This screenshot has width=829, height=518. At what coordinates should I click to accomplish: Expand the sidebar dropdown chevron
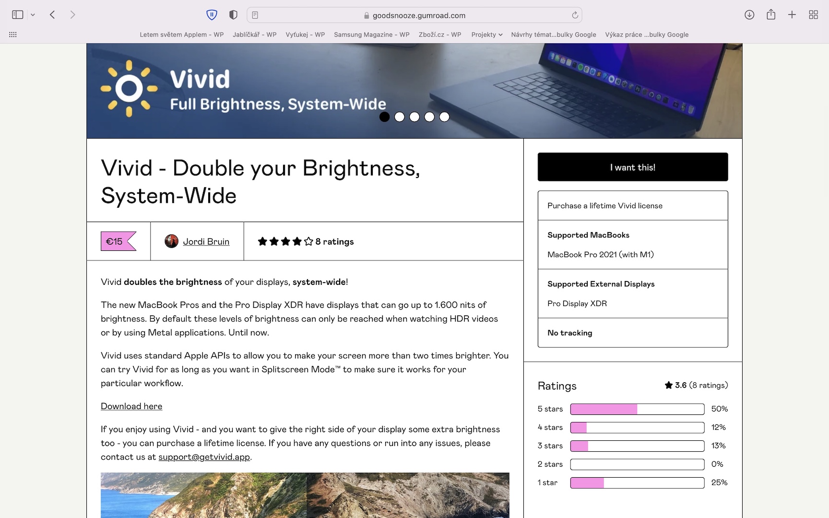tap(33, 15)
